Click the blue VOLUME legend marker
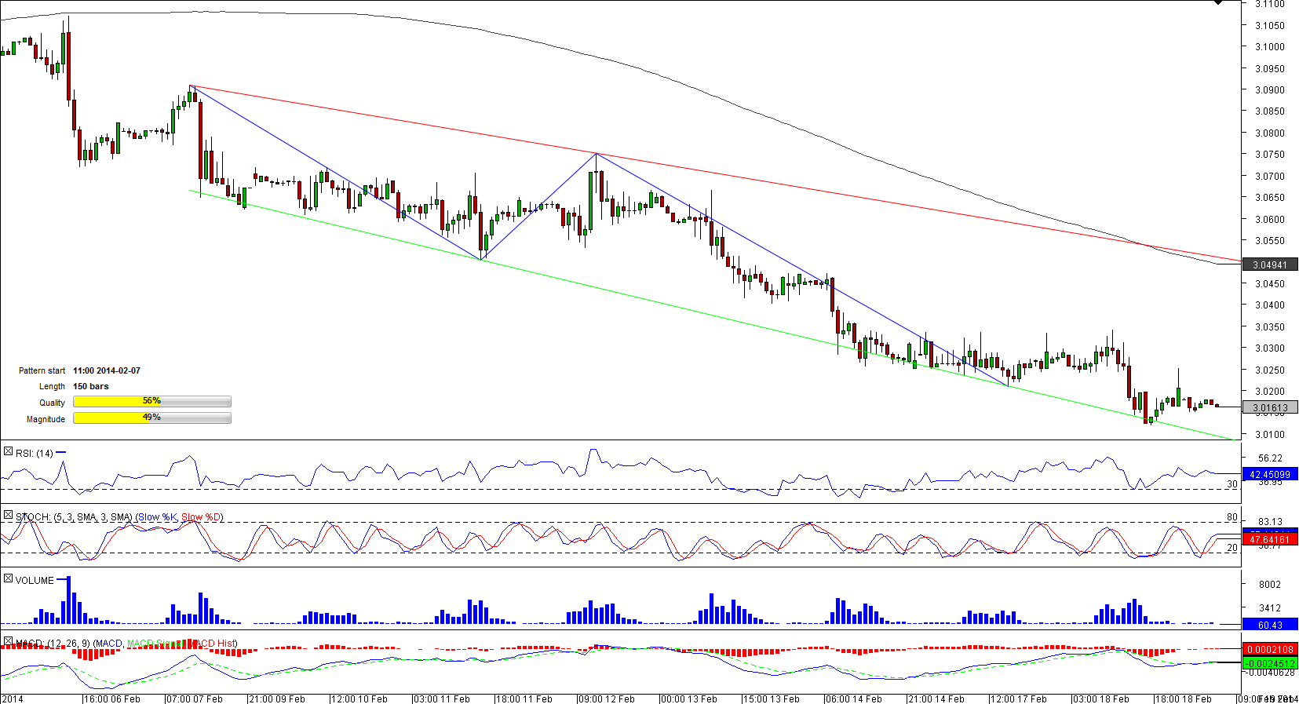Screen dimensions: 1299x704 (62, 580)
